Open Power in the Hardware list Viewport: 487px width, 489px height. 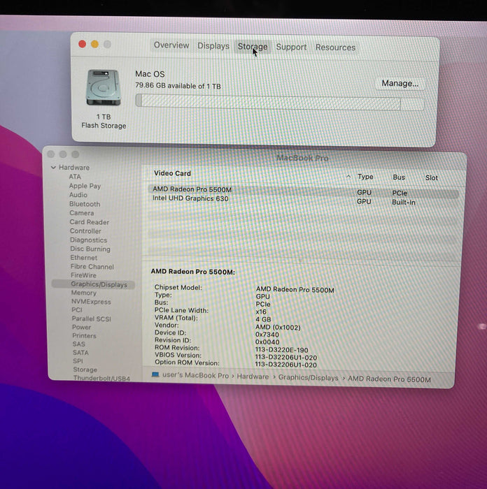tap(81, 327)
